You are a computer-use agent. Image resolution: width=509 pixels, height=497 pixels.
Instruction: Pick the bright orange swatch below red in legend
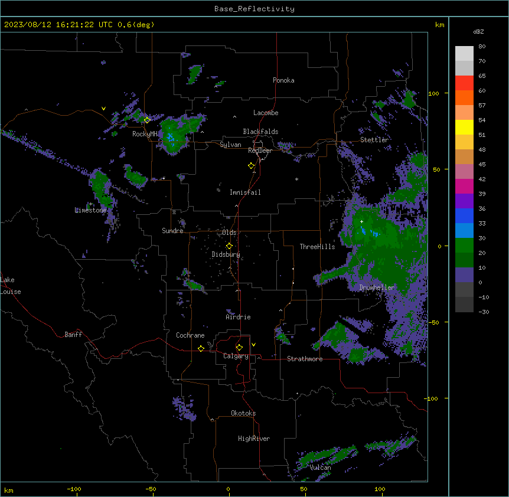pyautogui.click(x=464, y=97)
